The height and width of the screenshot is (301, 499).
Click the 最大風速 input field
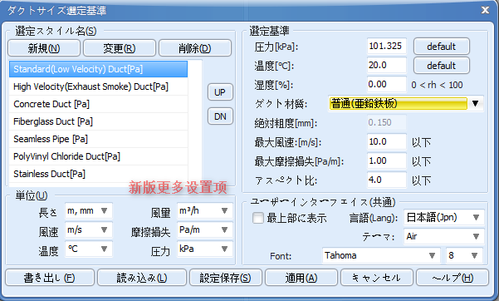coord(387,142)
